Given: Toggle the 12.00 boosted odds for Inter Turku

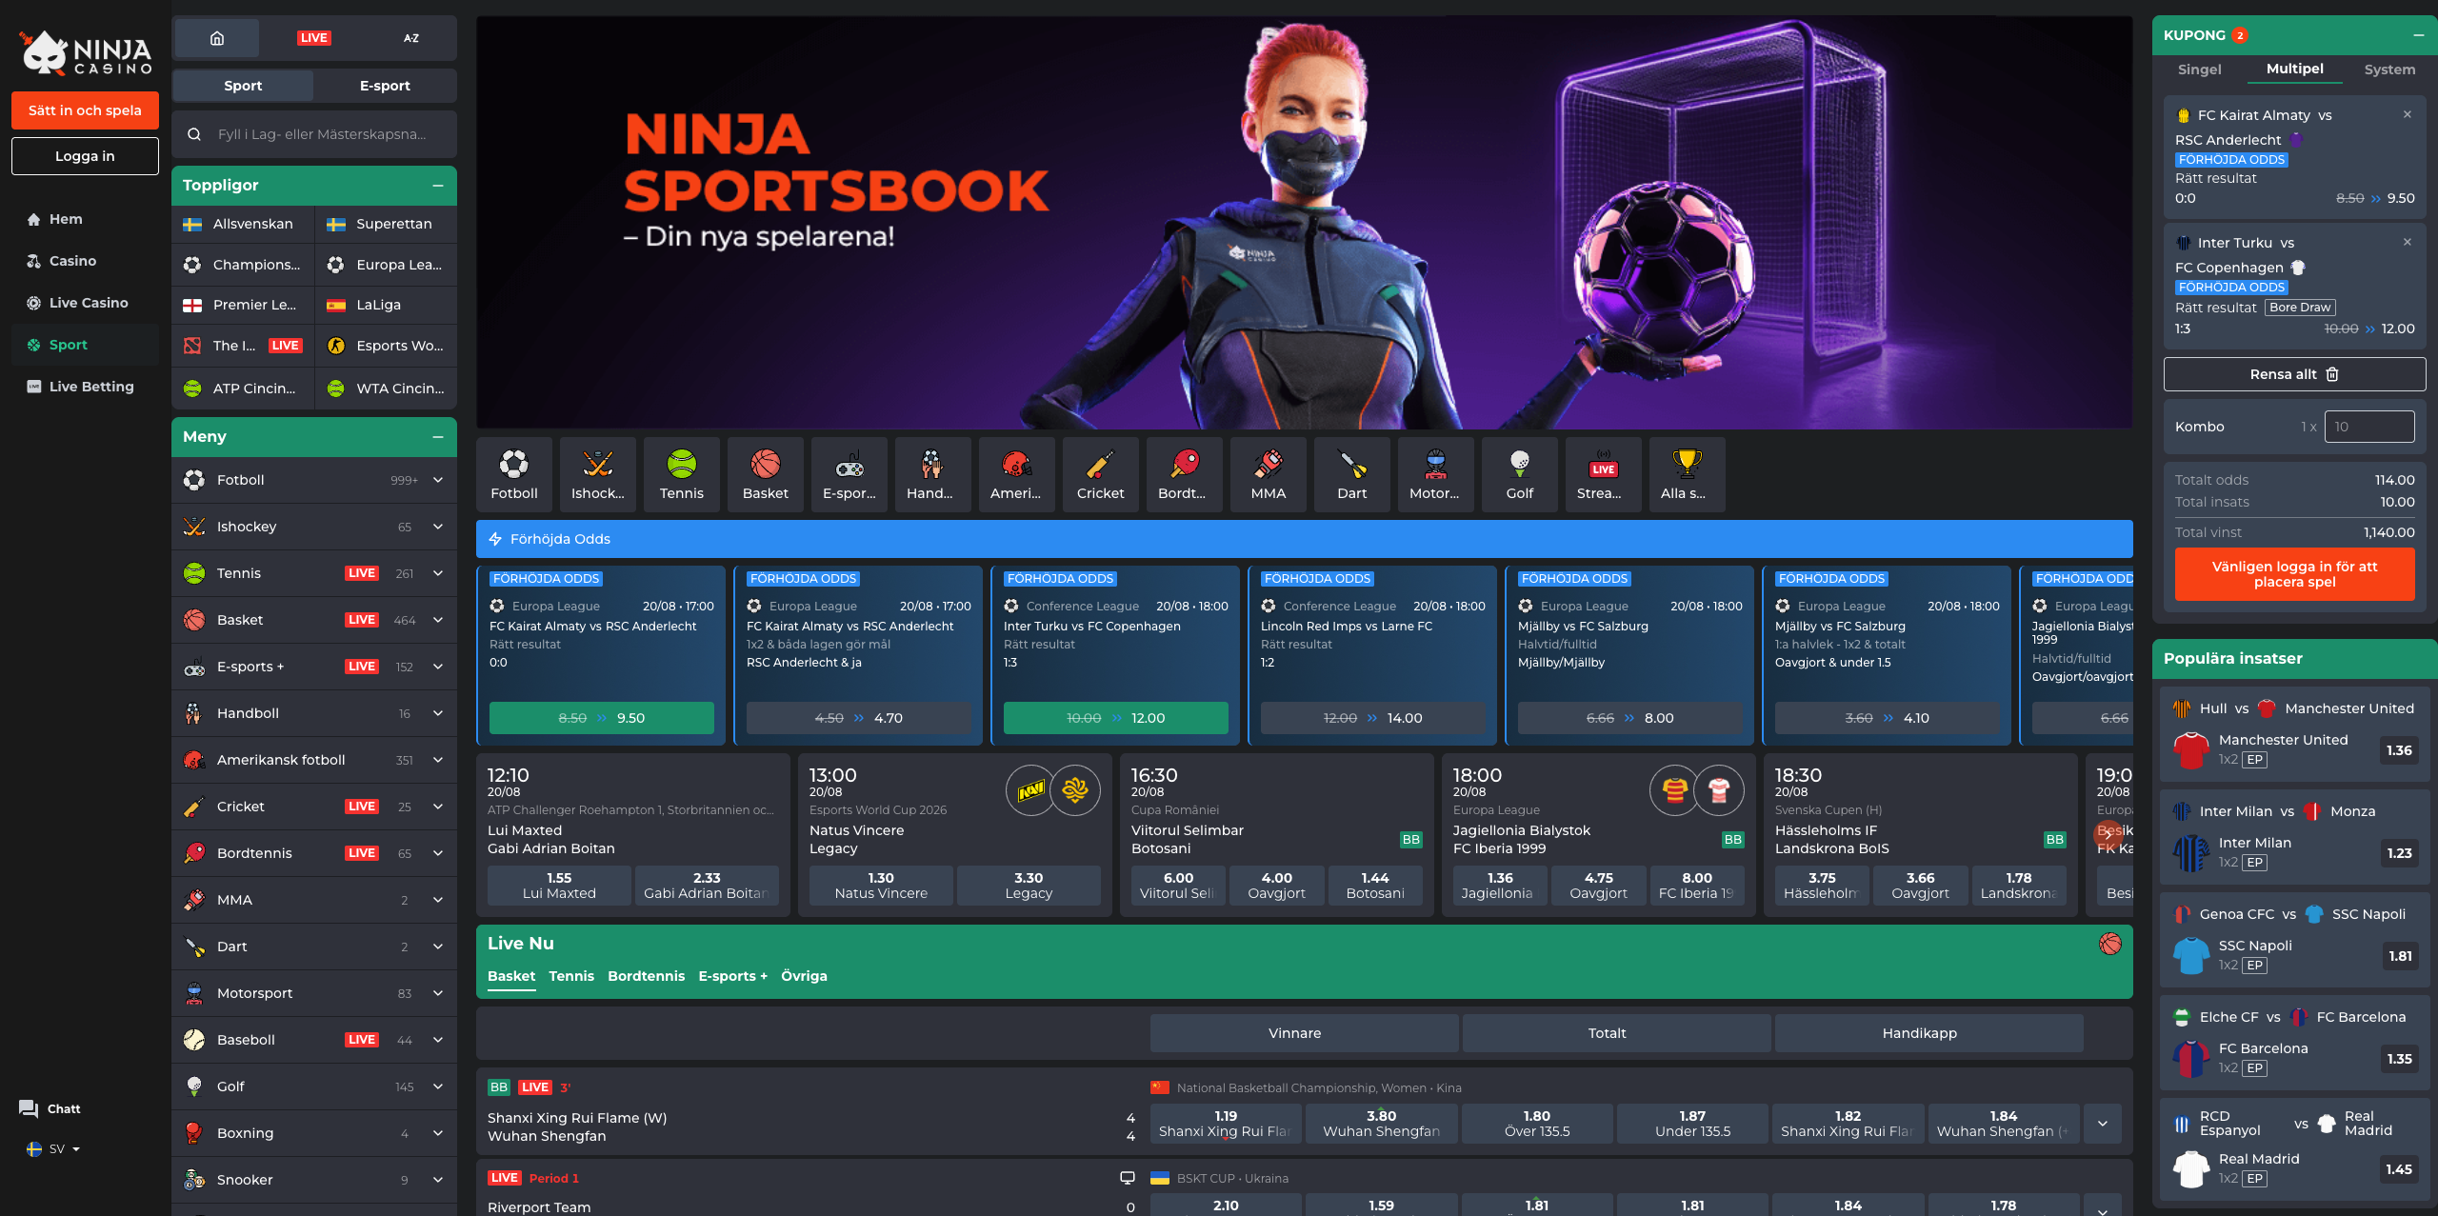Looking at the screenshot, I should [1116, 718].
